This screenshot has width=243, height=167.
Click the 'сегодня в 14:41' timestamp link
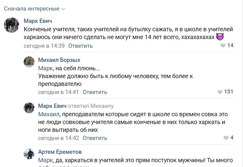[58, 92]
